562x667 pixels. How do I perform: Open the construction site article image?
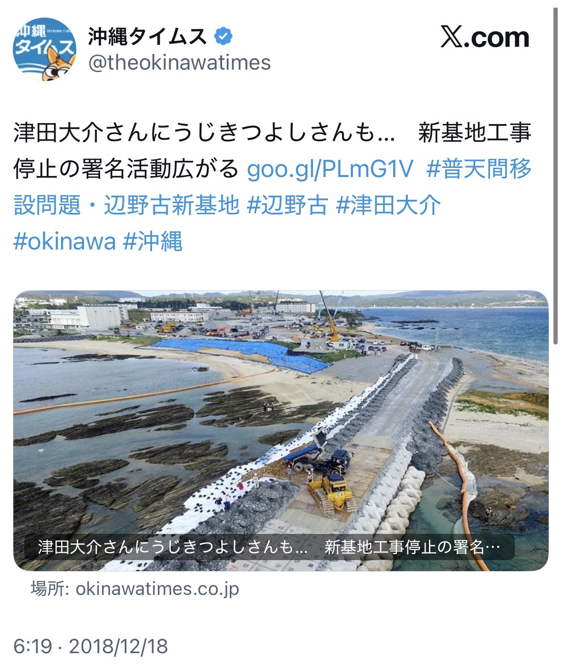pyautogui.click(x=281, y=430)
